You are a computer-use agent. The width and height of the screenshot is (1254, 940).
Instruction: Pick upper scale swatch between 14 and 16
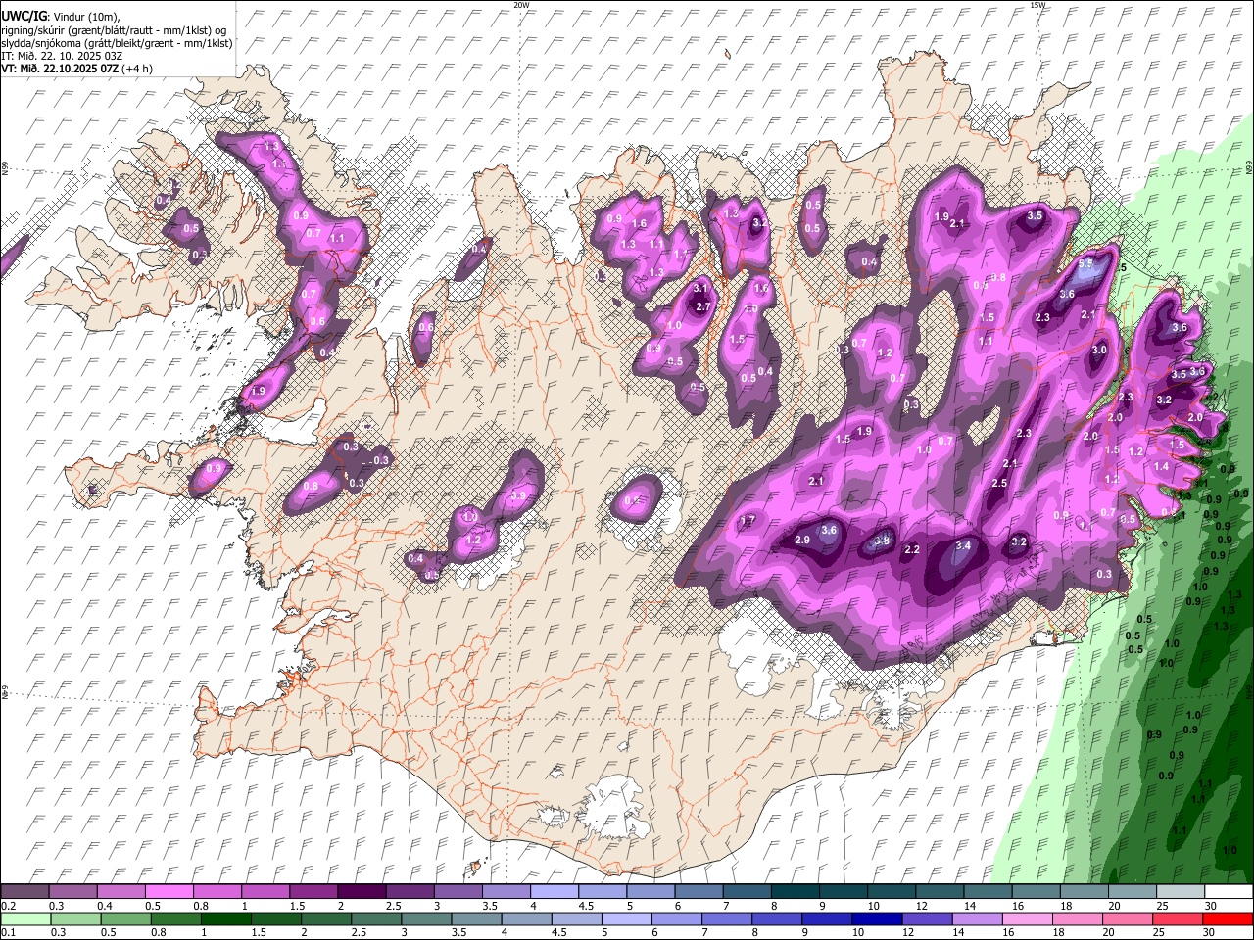[988, 892]
